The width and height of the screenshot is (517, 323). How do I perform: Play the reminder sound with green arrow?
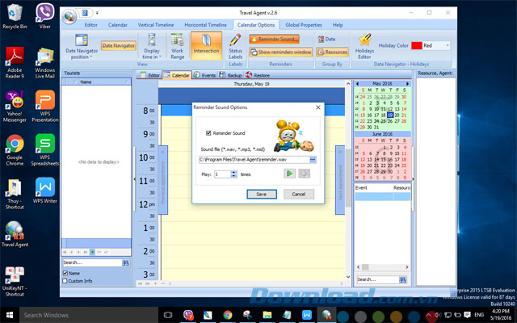[289, 174]
